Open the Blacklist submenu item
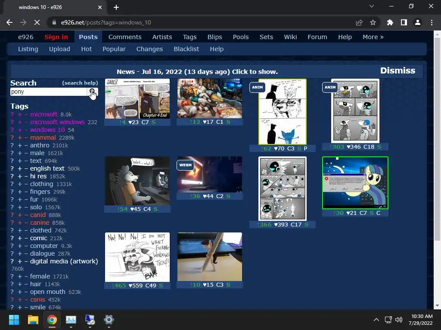Image resolution: width=441 pixels, height=330 pixels. [x=186, y=49]
